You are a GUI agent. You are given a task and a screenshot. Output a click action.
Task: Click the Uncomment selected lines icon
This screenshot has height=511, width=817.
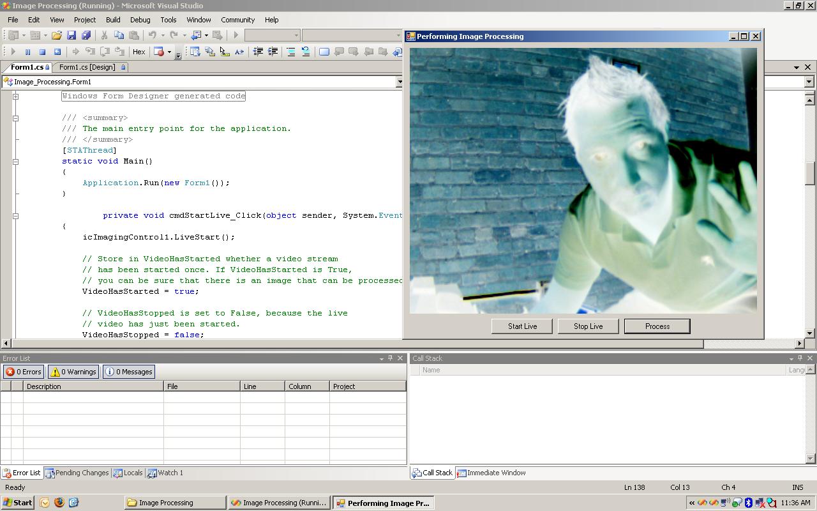(x=306, y=52)
